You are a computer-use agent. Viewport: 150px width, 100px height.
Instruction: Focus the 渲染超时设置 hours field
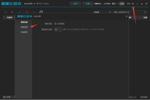58,30
